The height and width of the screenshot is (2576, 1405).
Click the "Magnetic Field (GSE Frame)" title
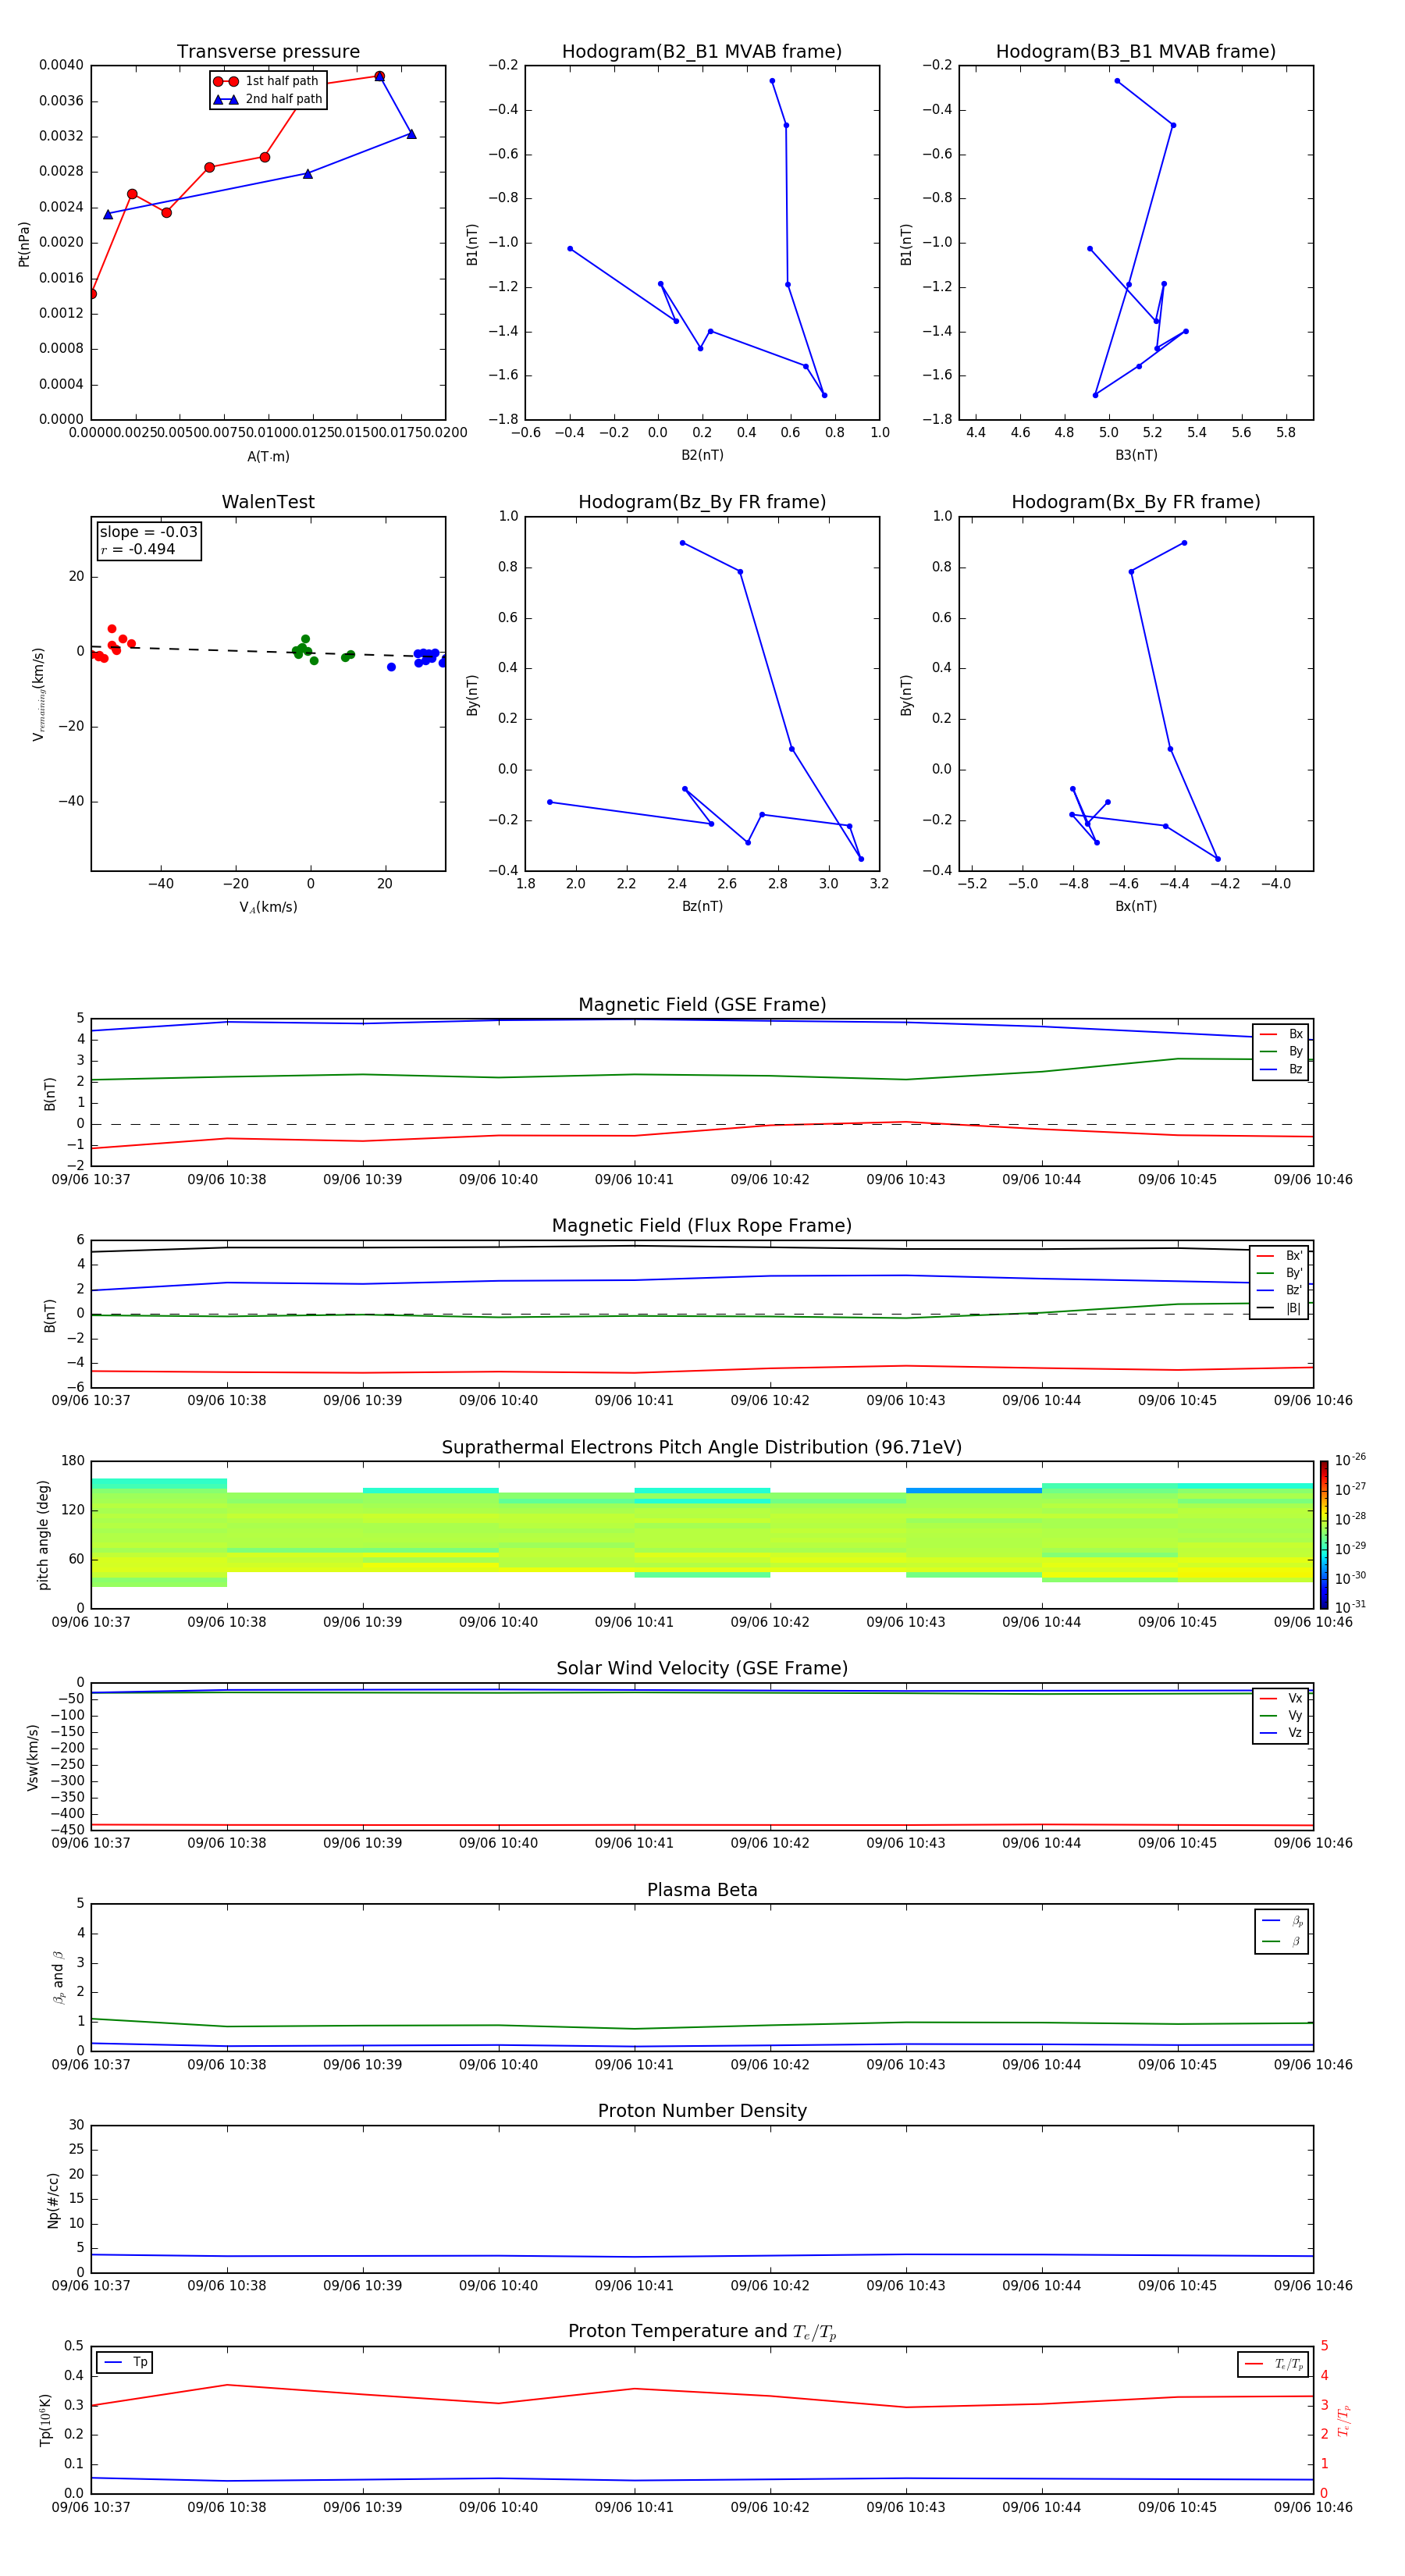[702, 1005]
